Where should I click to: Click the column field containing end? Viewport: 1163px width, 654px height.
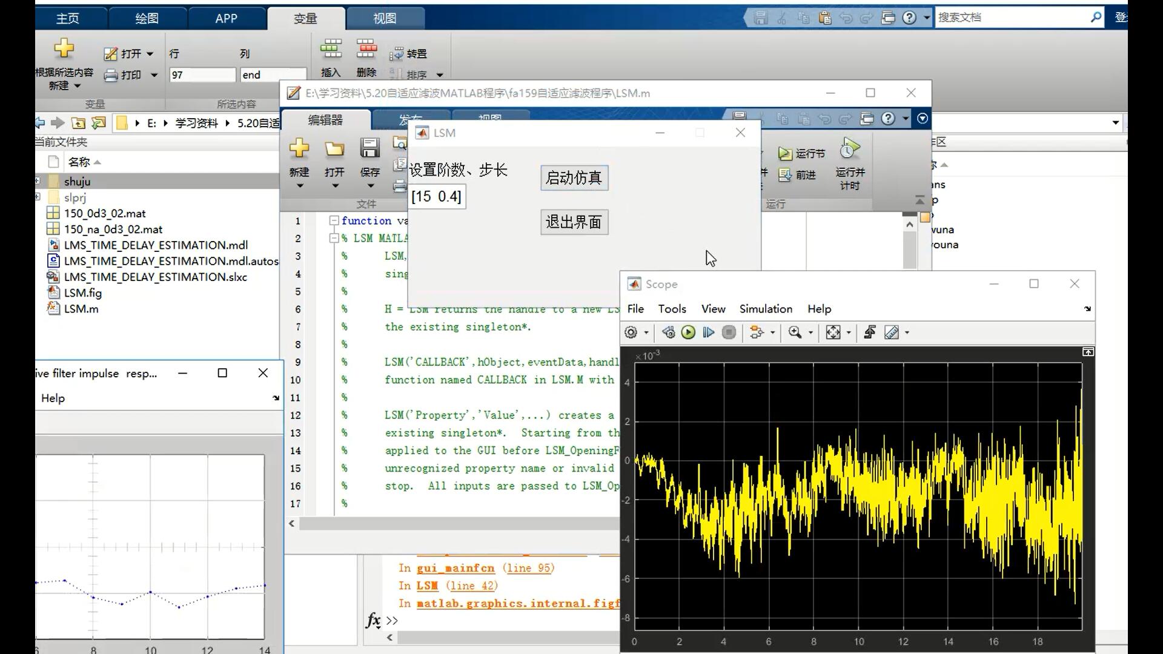point(273,75)
